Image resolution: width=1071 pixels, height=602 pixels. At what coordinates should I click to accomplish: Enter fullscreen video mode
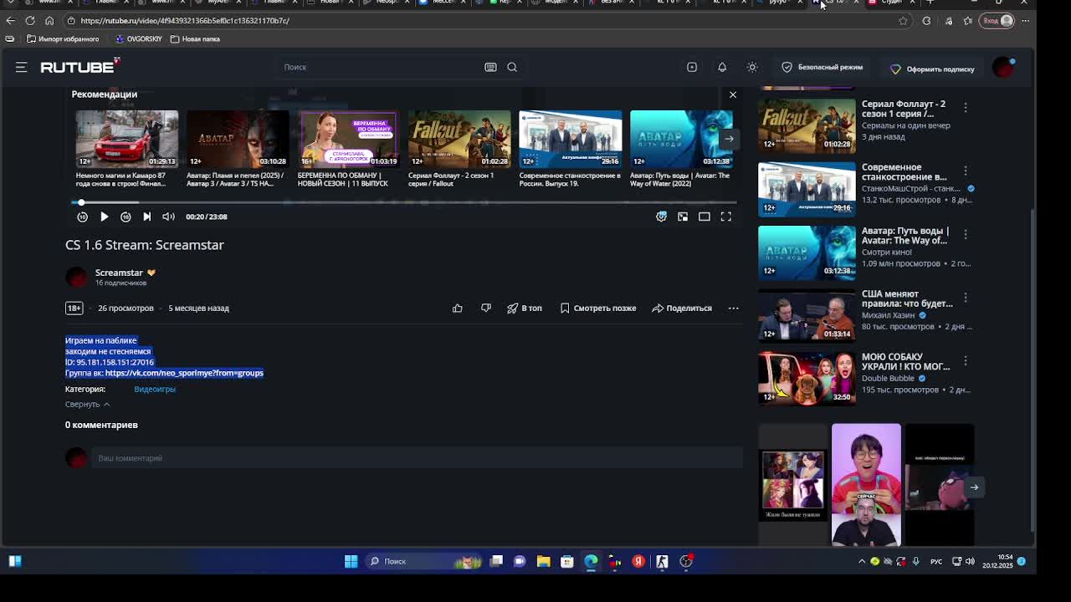coord(726,217)
